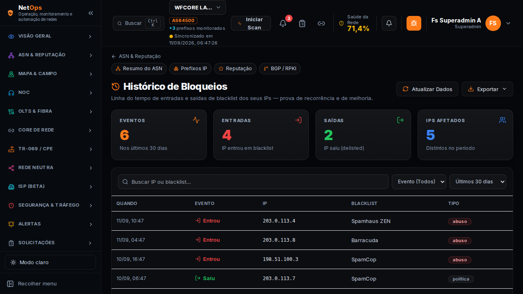Click the alarm bell icon for Alertas
Viewport: 523px width, 294px height.
coord(11,224)
